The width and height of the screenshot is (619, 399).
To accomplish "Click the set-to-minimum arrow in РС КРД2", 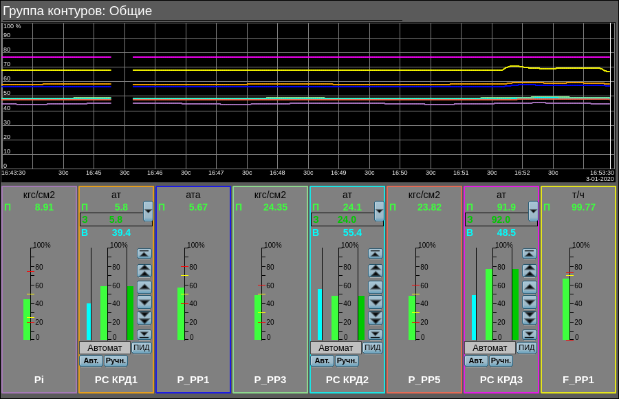I will point(375,334).
